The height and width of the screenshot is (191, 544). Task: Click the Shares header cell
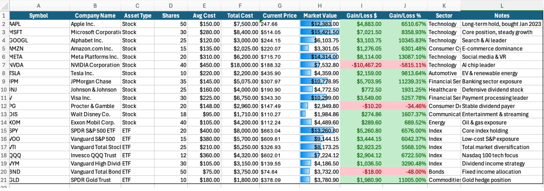(x=171, y=16)
